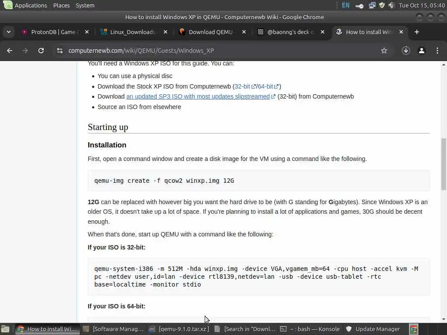Open the Software Manager taskbar window
This screenshot has width=447, height=335.
113,329
